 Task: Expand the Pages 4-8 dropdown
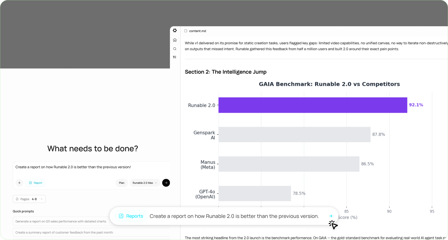pos(29,199)
